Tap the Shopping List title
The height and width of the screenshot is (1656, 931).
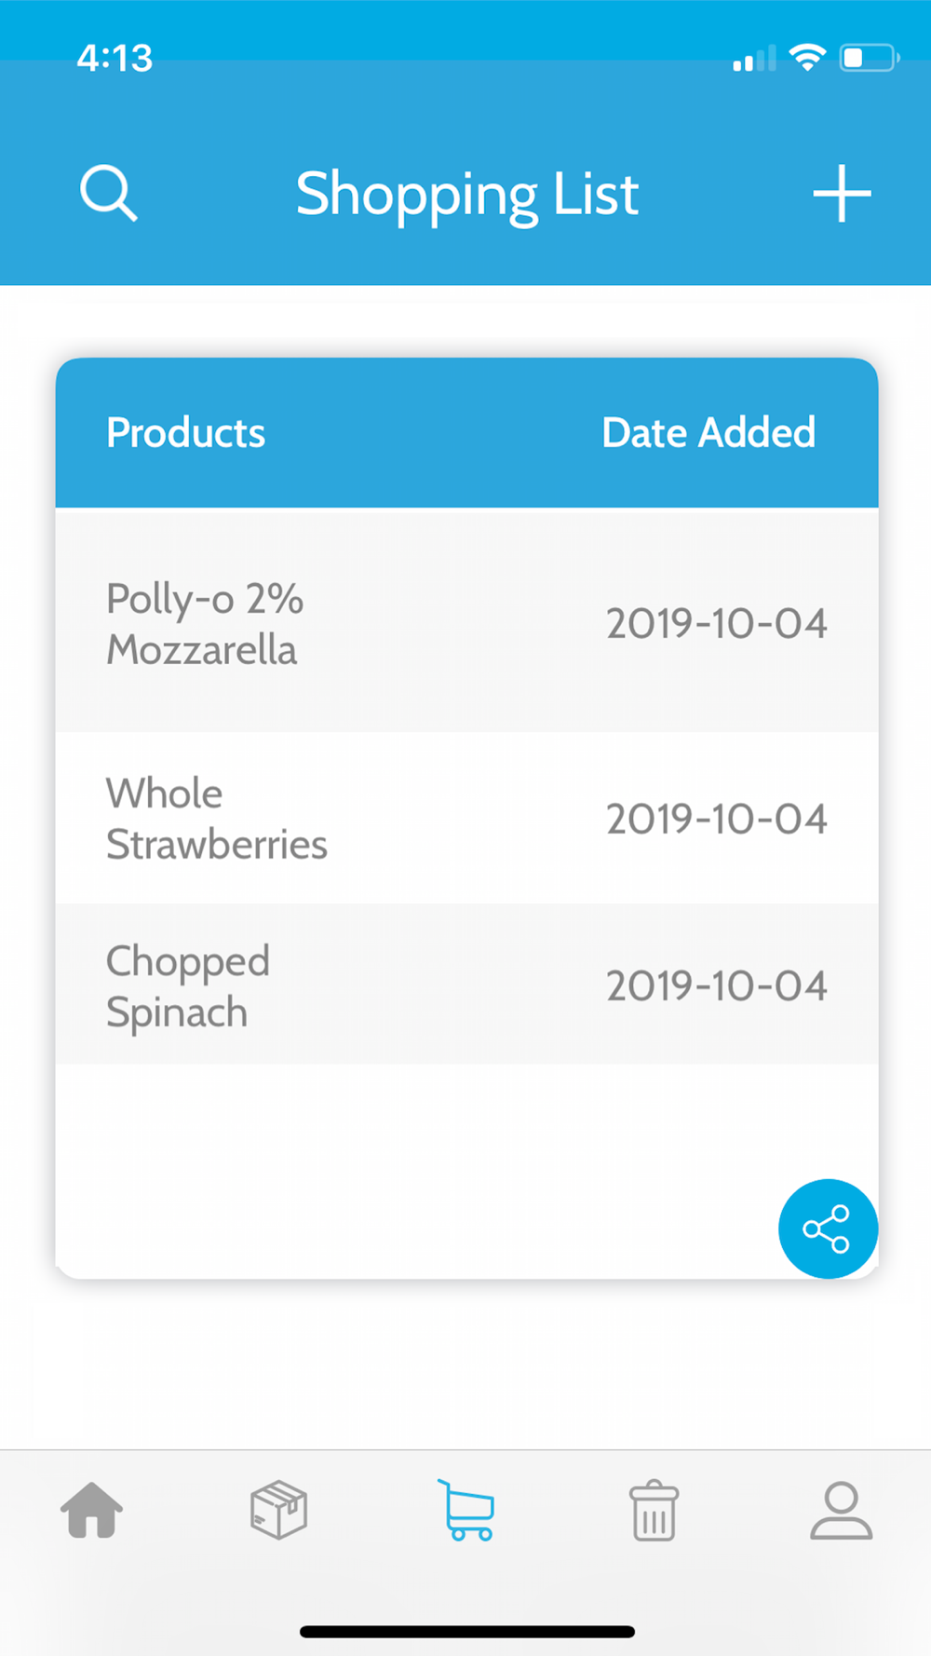click(466, 195)
